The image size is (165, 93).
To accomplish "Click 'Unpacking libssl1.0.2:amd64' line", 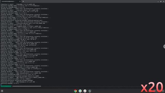I will (x=17, y=79).
